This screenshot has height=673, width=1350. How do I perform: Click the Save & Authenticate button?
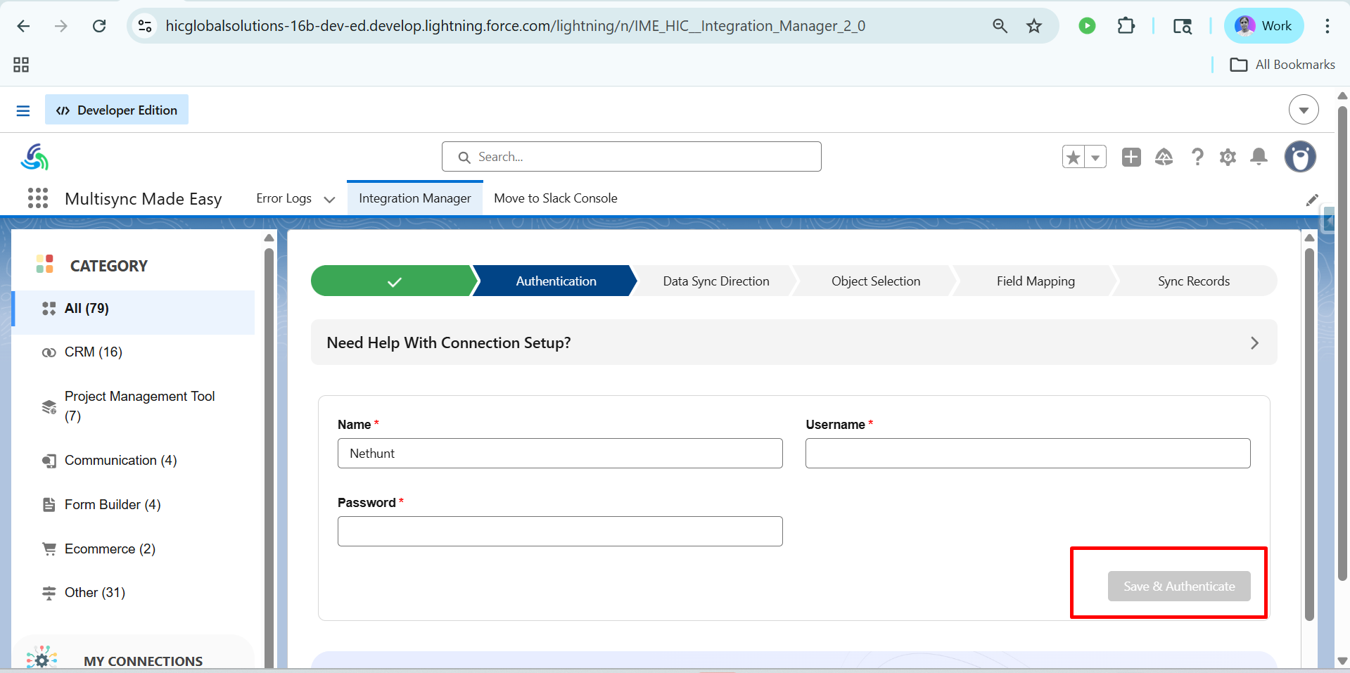tap(1179, 587)
